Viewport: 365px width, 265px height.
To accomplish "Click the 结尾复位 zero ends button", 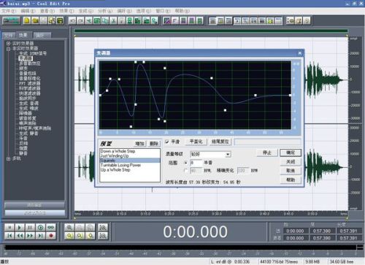I will [x=220, y=142].
